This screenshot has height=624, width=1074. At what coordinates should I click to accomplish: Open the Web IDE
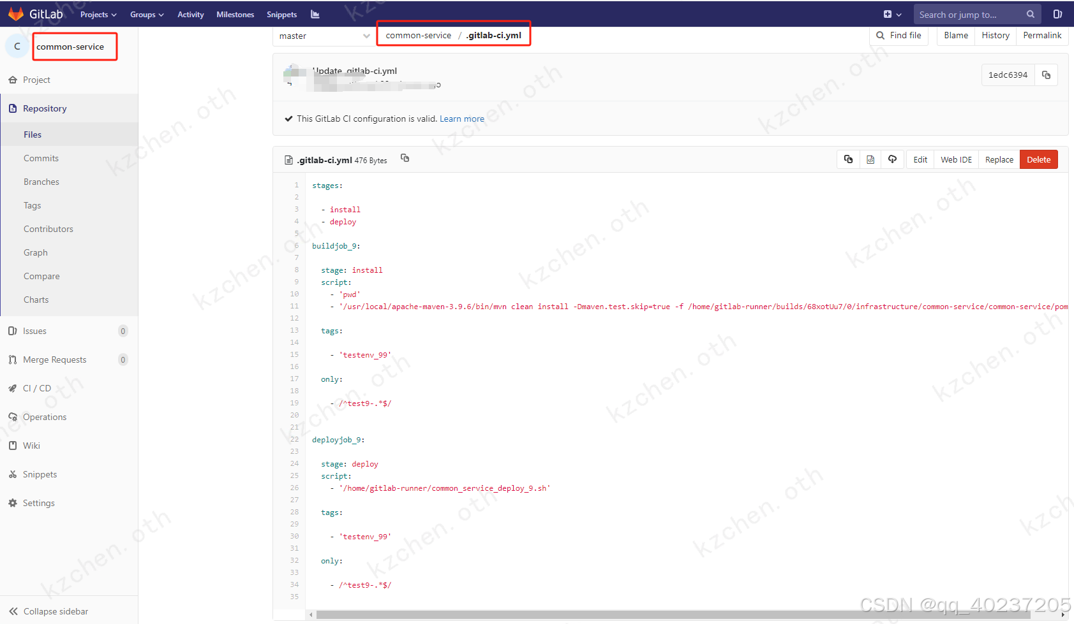(x=956, y=159)
